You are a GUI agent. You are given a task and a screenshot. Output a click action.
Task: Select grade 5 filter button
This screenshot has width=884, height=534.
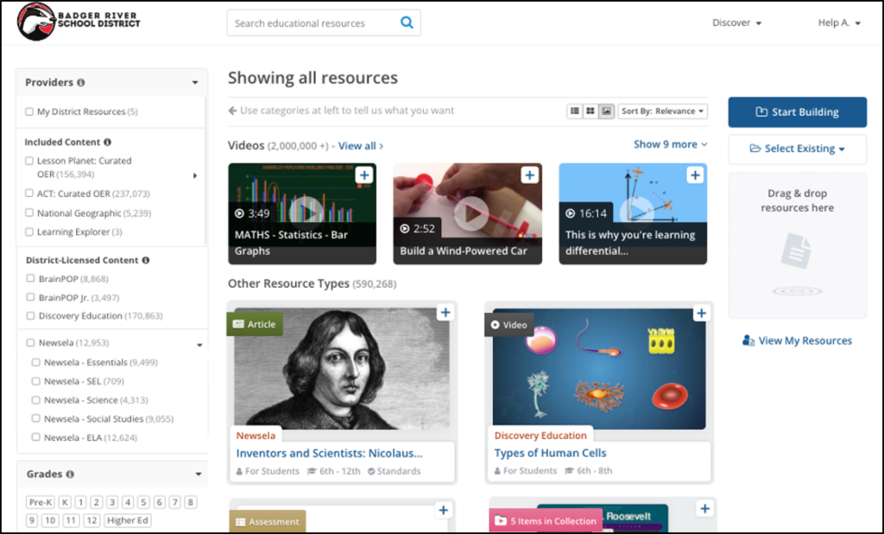point(144,502)
